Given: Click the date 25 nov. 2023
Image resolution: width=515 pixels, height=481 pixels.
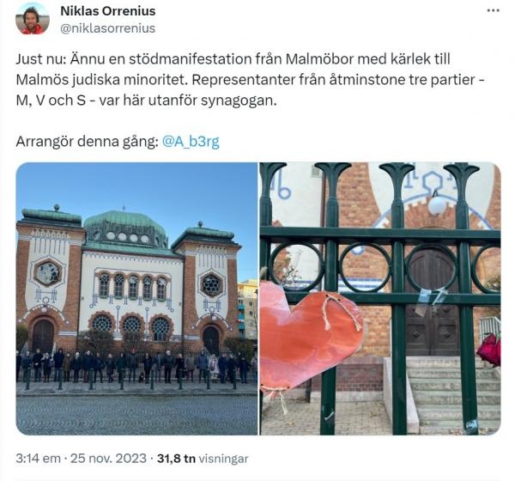Looking at the screenshot, I should point(108,459).
